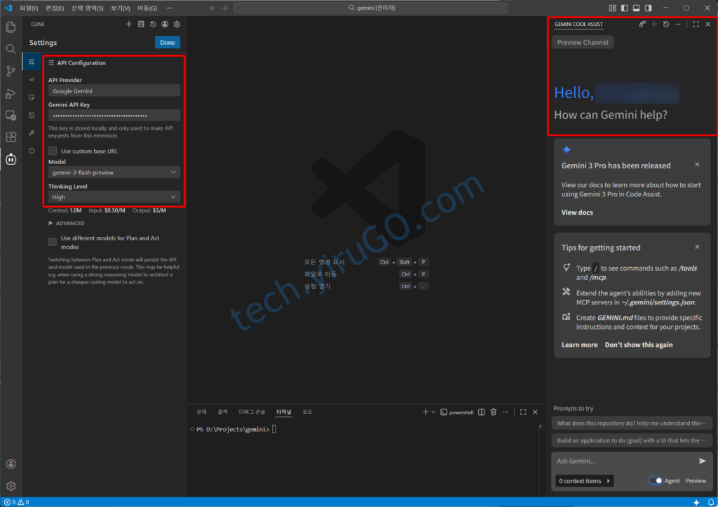Open errors and warnings count in status bar
The height and width of the screenshot is (507, 718).
point(17,502)
